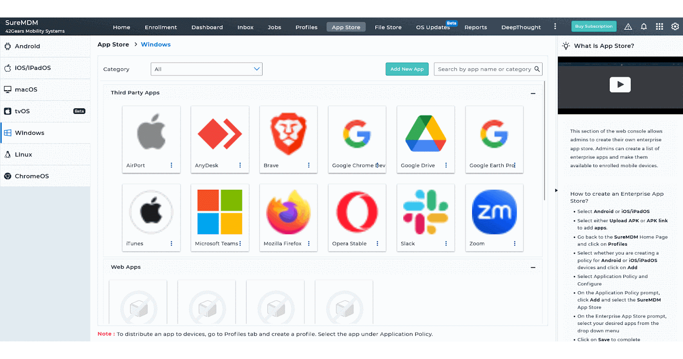Viewport: 683px width, 359px height.
Task: Select ChromeOS in the platform sidebar
Action: (x=45, y=176)
